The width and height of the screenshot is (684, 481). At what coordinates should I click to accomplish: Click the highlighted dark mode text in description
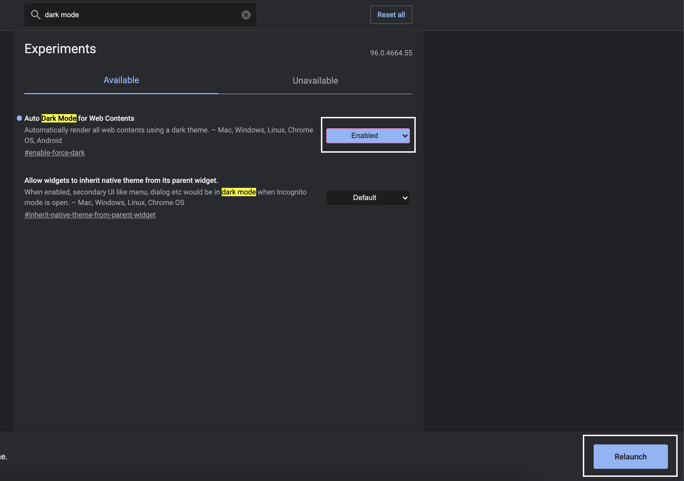tap(239, 192)
